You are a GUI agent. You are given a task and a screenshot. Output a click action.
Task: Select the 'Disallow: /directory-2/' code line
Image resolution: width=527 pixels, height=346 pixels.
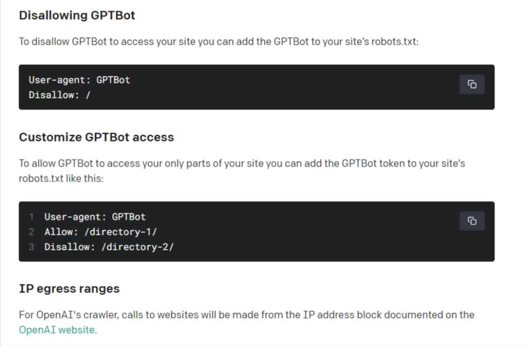109,247
